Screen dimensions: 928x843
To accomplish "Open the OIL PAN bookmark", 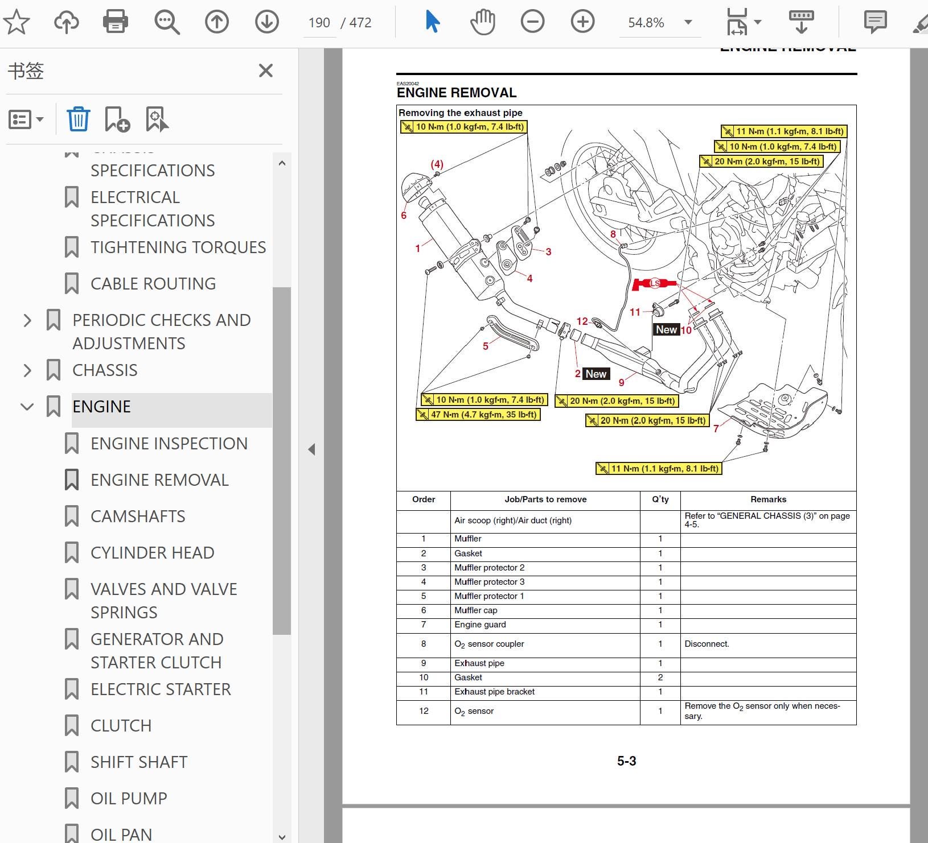I will pos(121,834).
